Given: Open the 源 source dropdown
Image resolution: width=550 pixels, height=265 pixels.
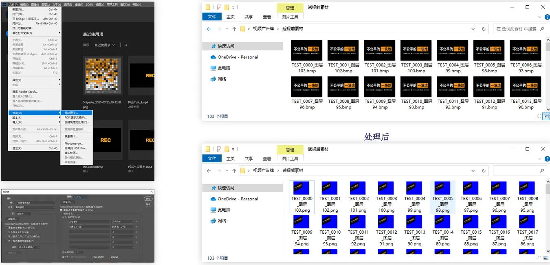Looking at the screenshot, I should click(24, 214).
